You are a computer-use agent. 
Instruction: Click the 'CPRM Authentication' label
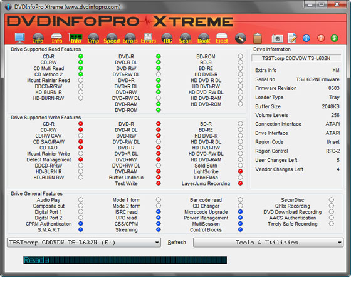pos(49,224)
